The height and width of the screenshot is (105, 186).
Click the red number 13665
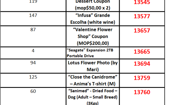click(142, 52)
